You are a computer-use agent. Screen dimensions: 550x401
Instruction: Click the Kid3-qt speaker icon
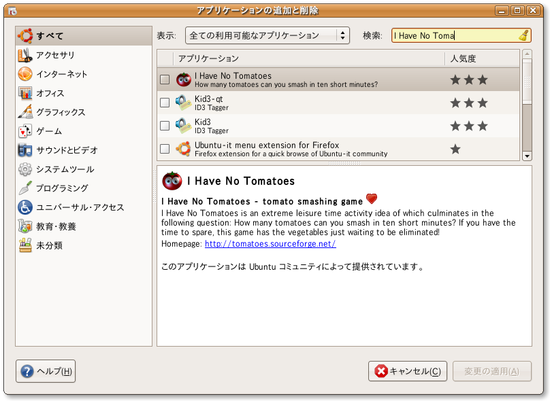point(184,103)
